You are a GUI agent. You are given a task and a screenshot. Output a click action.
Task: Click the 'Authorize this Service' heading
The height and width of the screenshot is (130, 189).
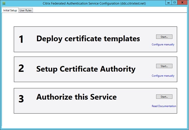click(x=76, y=97)
